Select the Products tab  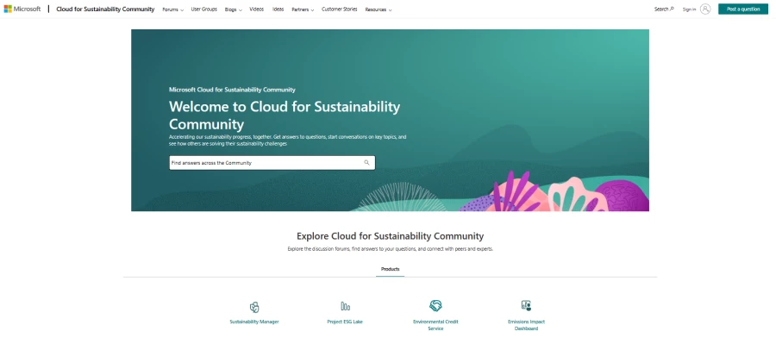pos(390,269)
